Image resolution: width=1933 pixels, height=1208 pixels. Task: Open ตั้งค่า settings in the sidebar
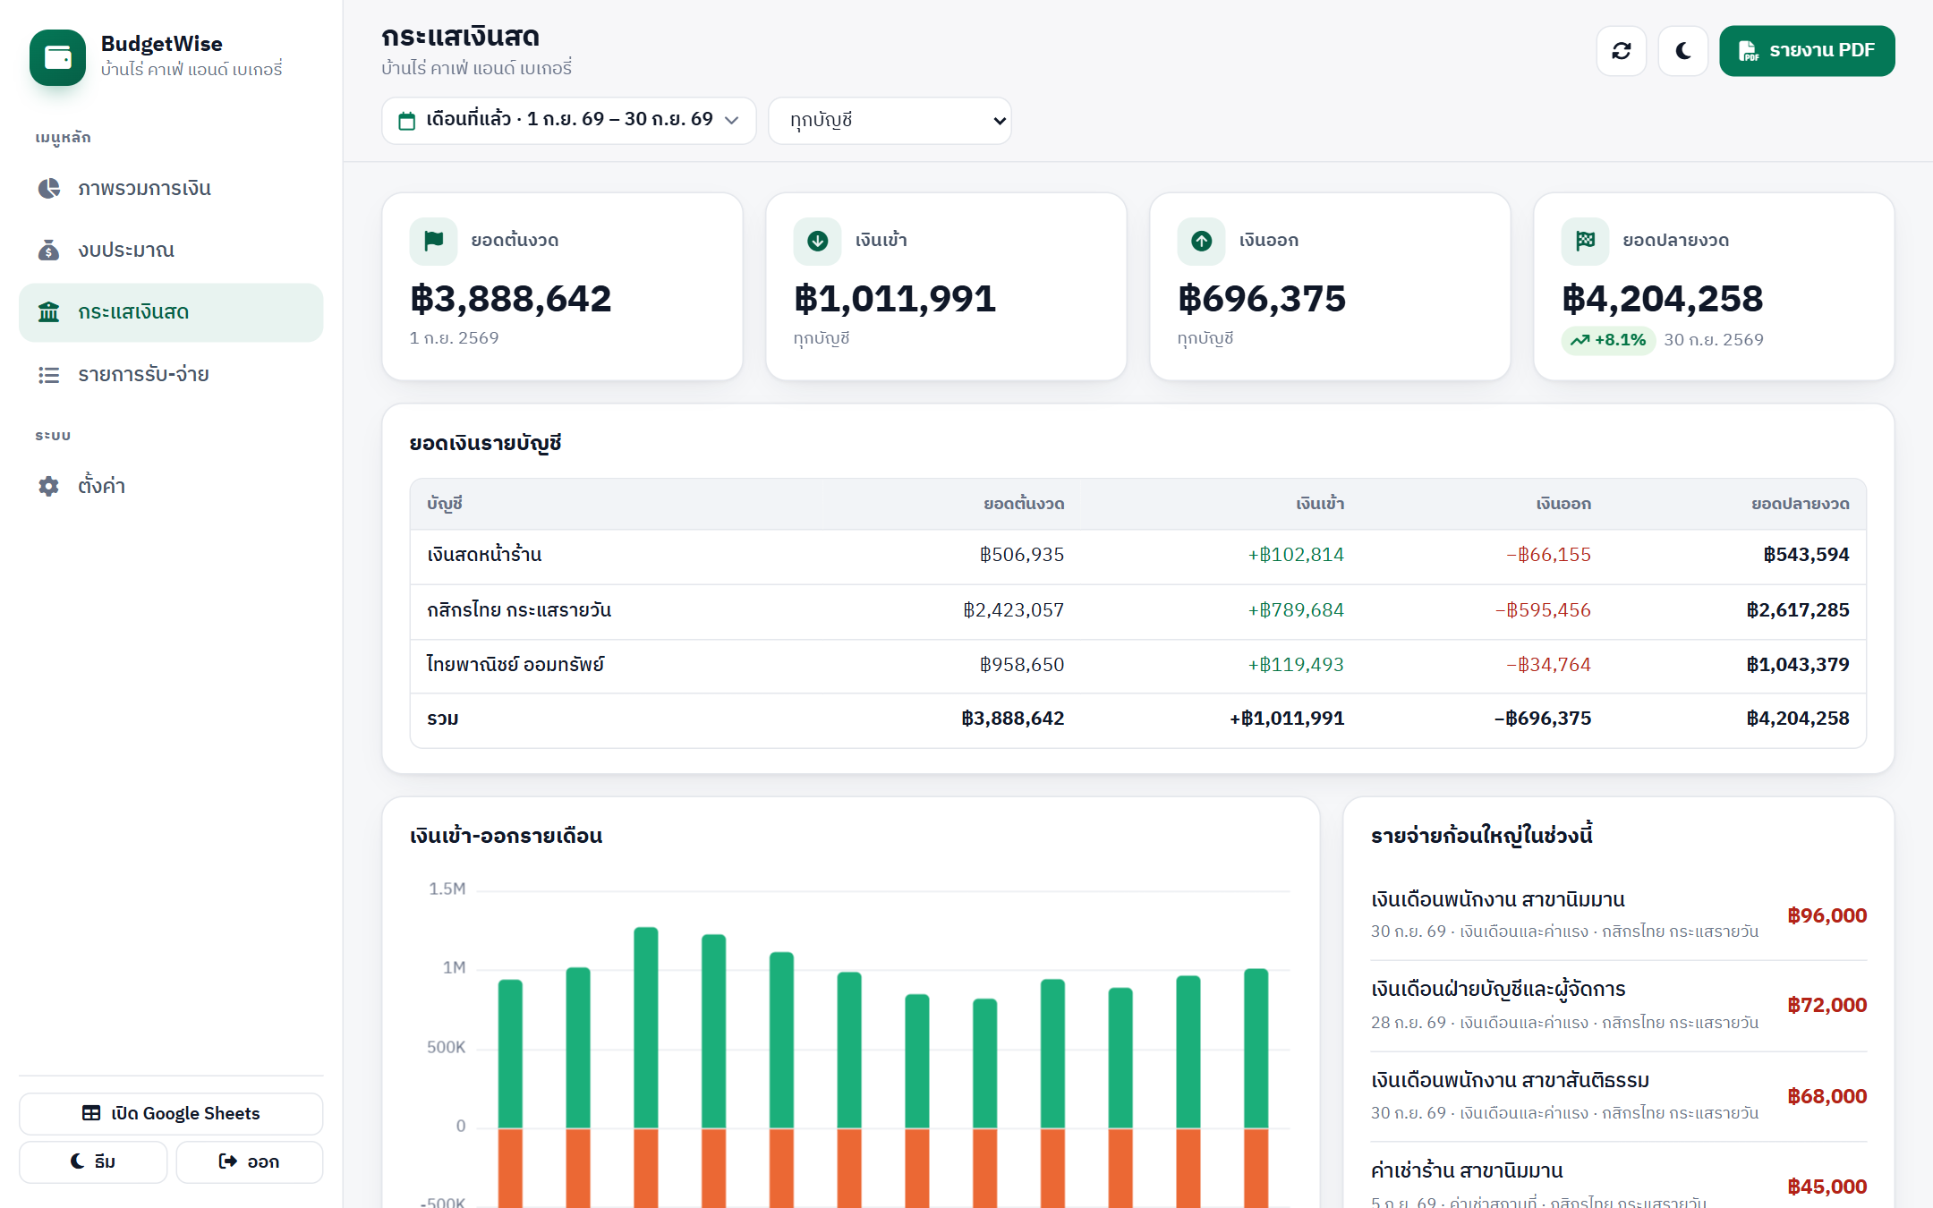click(171, 486)
